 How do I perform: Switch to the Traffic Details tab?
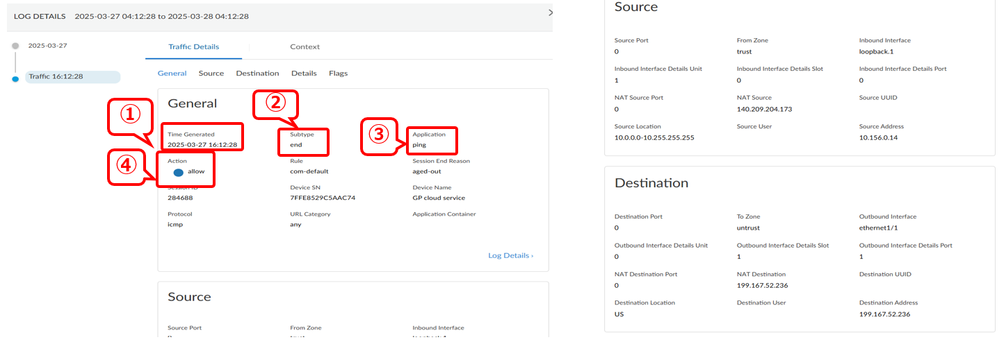click(x=193, y=47)
